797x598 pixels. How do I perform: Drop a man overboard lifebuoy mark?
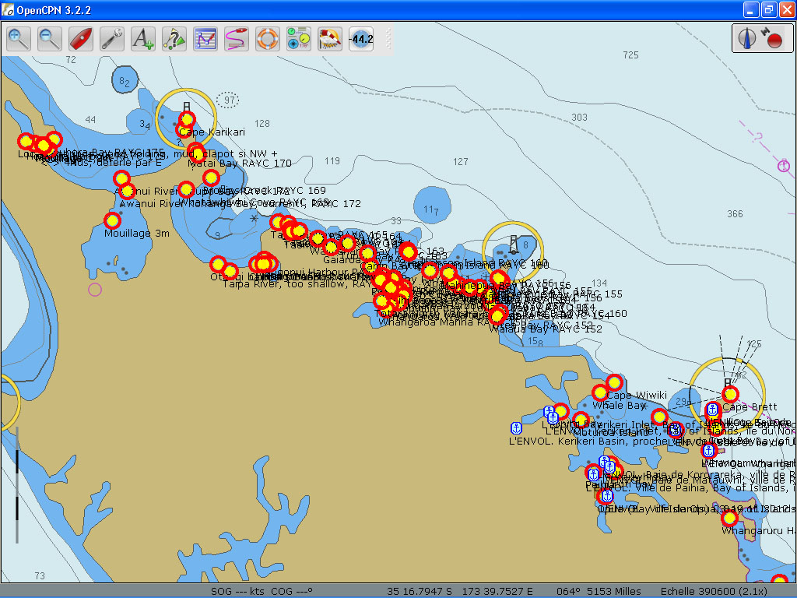pos(268,39)
